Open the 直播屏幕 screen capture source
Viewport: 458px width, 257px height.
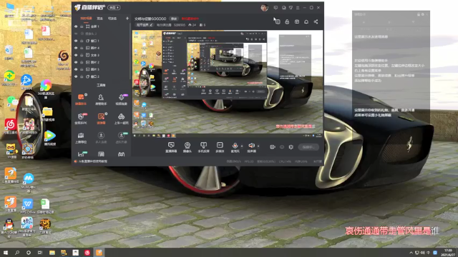click(x=171, y=147)
